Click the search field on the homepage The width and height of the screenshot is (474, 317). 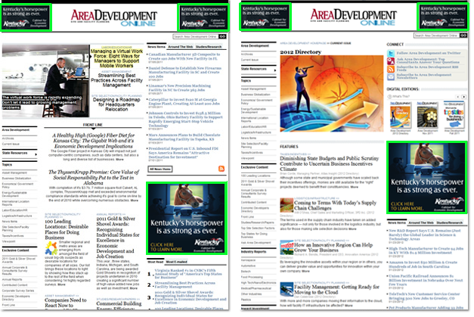(196, 36)
